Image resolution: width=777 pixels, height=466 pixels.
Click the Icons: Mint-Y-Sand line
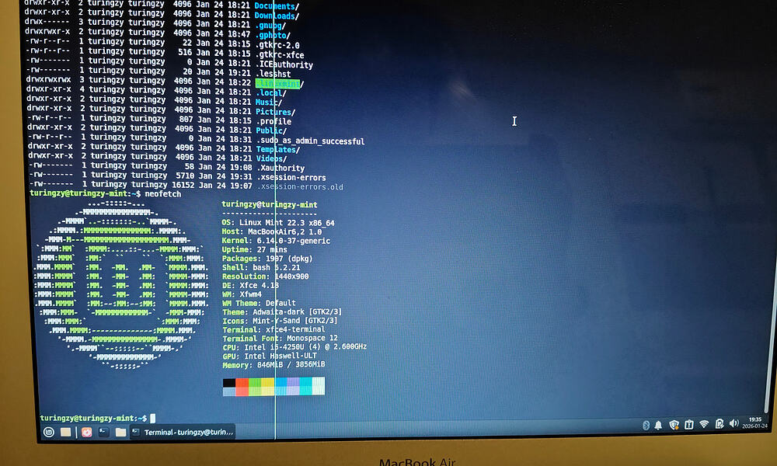point(280,321)
